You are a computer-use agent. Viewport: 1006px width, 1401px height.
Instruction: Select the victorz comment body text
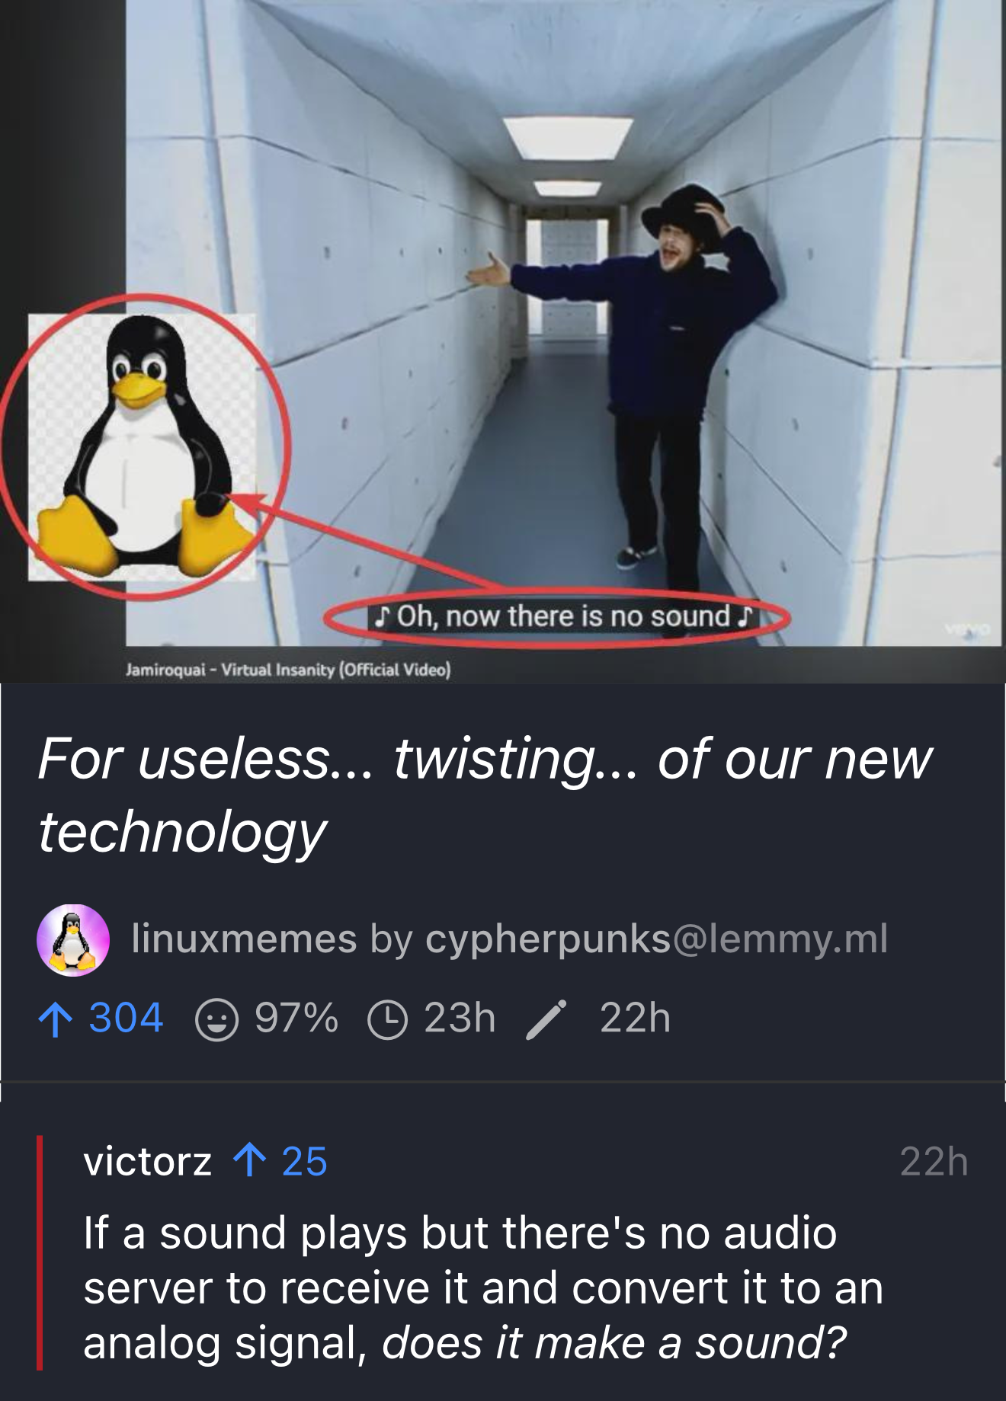point(483,1287)
